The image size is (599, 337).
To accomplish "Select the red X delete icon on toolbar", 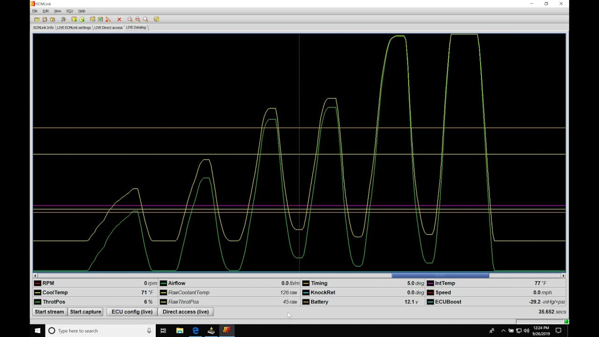I will pos(118,19).
